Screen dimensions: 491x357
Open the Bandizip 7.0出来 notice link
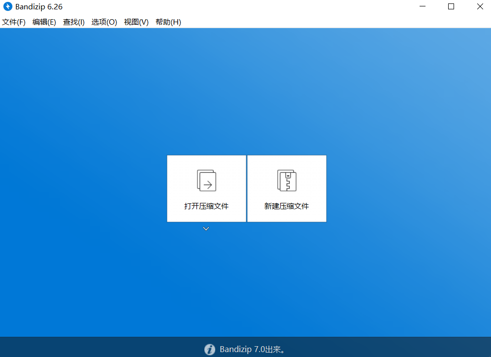pos(252,349)
